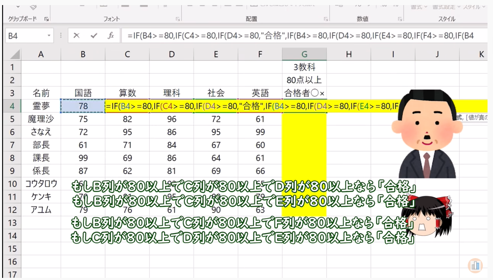Select cell A5 with 魔理沙
493x280 pixels.
(41, 119)
